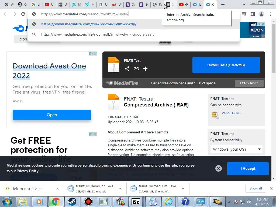This screenshot has height=207, width=276.
Task: Click the share icon under FNATI Test
Action: point(127,69)
